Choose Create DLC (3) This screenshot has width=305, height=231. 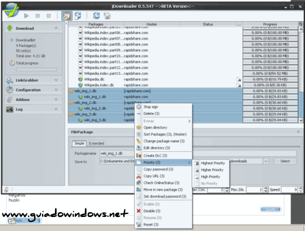tap(163, 155)
